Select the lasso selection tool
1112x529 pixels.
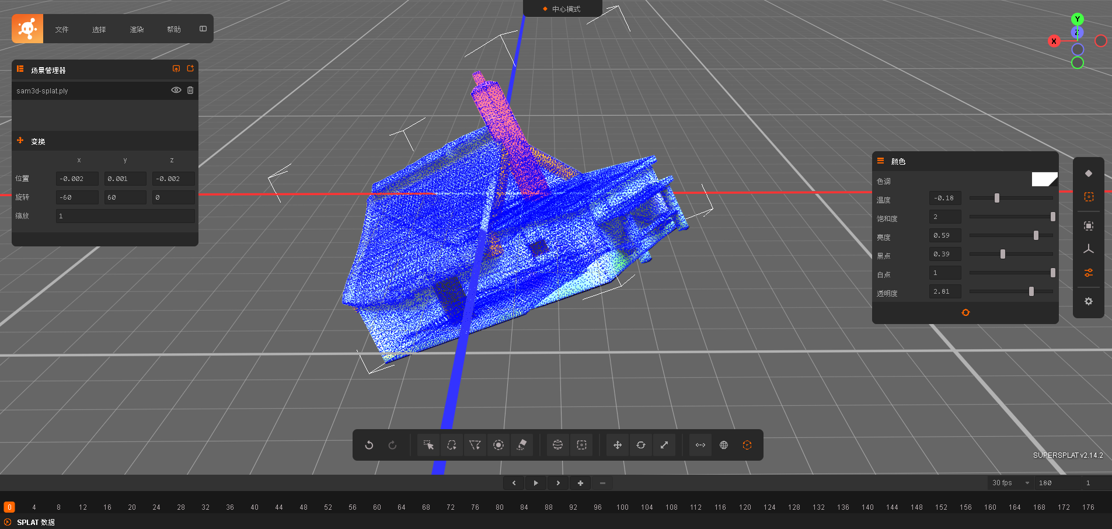452,445
